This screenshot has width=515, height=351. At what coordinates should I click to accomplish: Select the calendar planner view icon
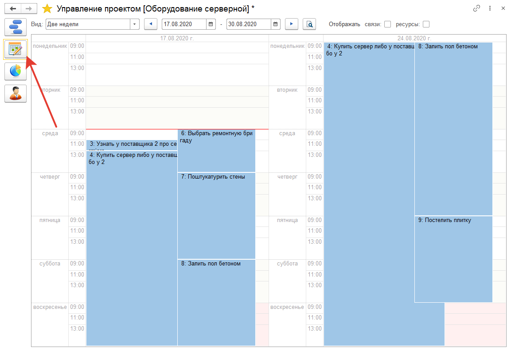[15, 49]
